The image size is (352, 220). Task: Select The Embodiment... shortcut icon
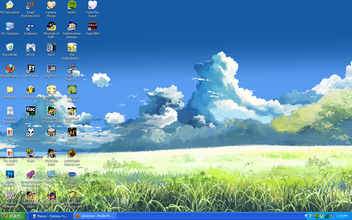tap(72, 47)
